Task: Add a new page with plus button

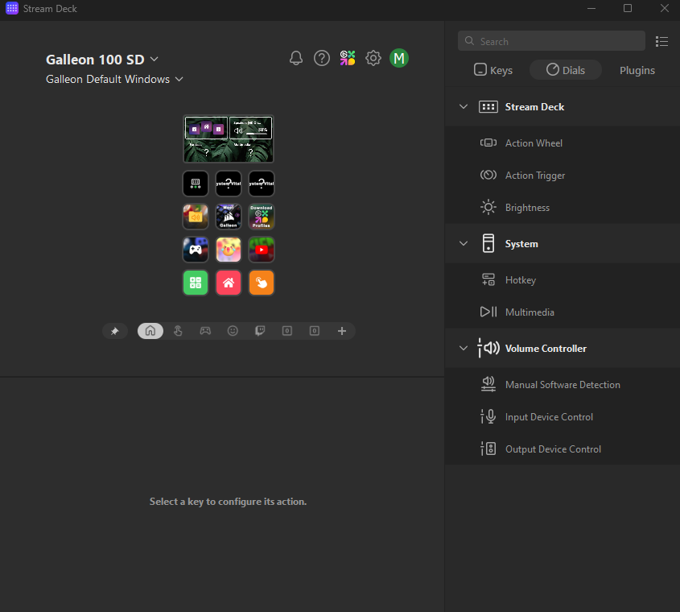Action: [x=342, y=331]
